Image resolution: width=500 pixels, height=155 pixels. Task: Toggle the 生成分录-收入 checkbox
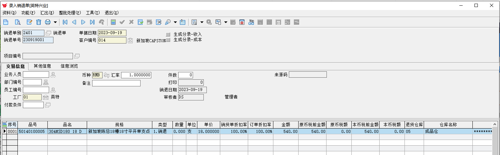(168, 34)
